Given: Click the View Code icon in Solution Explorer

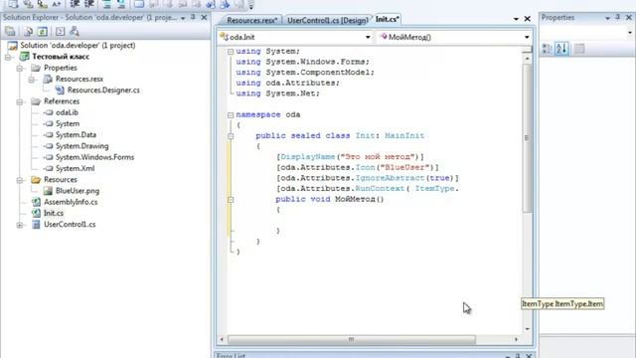Looking at the screenshot, I should tap(60, 31).
